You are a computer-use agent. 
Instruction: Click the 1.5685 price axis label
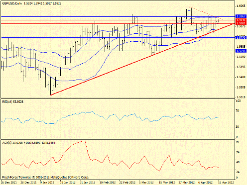pos(241,46)
